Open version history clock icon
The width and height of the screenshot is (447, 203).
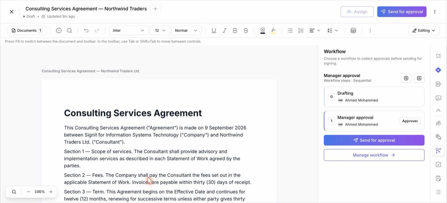click(59, 31)
